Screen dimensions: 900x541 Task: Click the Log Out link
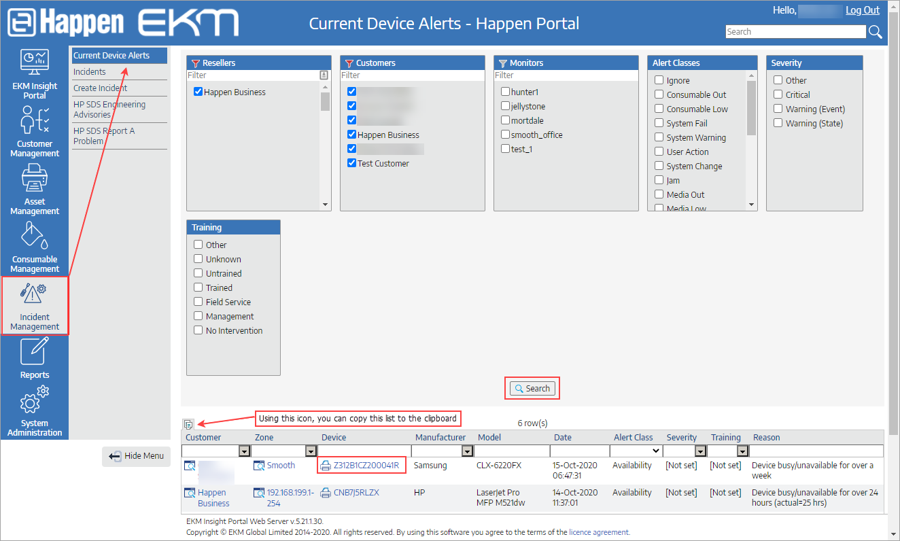point(863,10)
